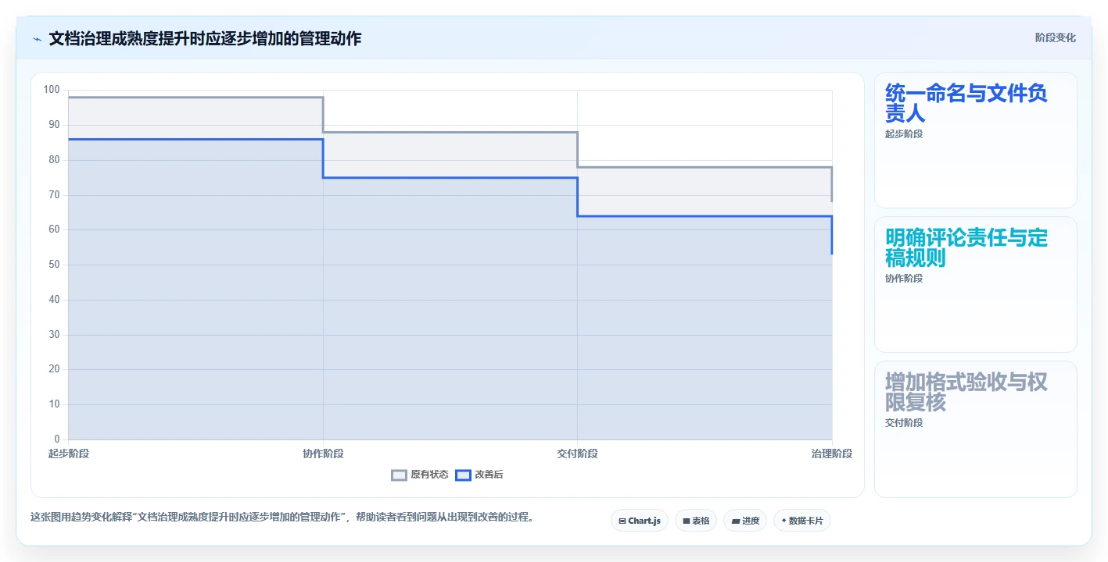
Task: Click the 交付阶段 caption in third card
Action: [x=904, y=423]
